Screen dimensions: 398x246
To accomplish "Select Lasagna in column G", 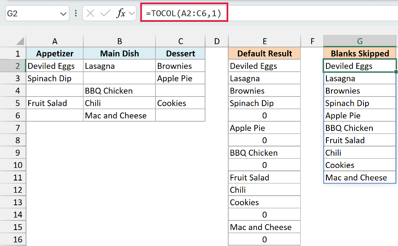I will 360,78.
